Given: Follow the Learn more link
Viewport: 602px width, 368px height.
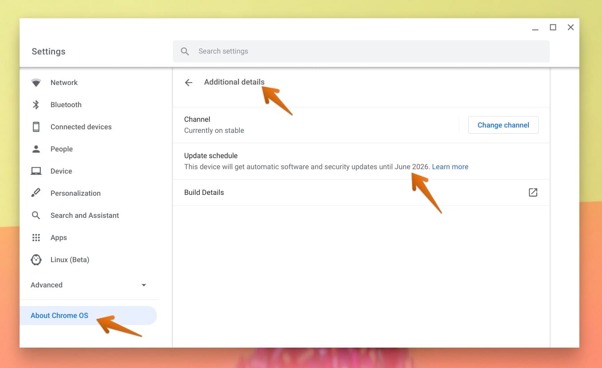Looking at the screenshot, I should tap(450, 167).
